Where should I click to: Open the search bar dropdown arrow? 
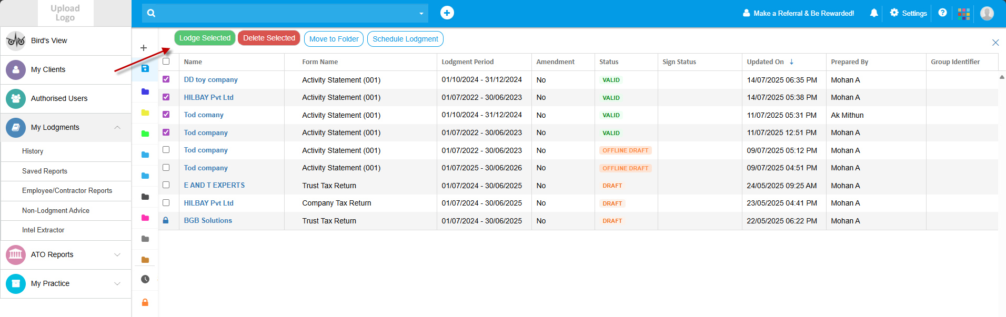click(421, 14)
